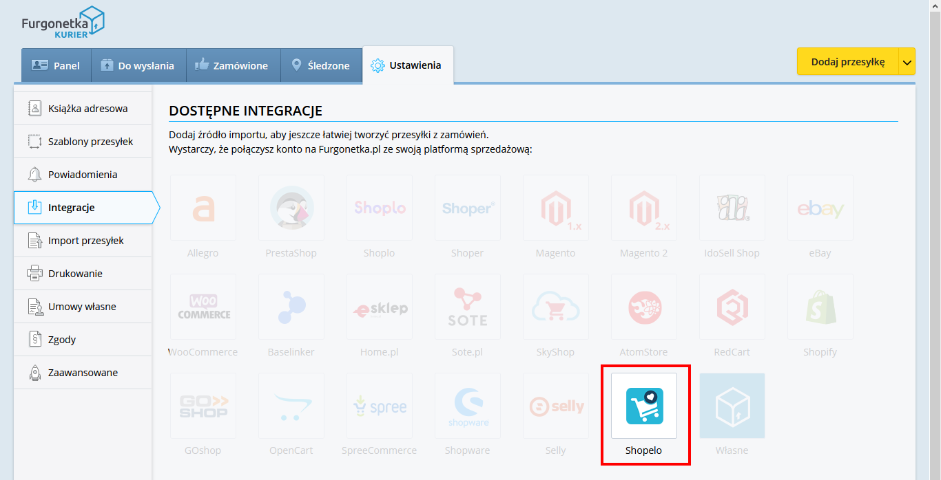The height and width of the screenshot is (480, 941).
Task: Open Szablony przesyłek in sidebar
Action: (83, 142)
